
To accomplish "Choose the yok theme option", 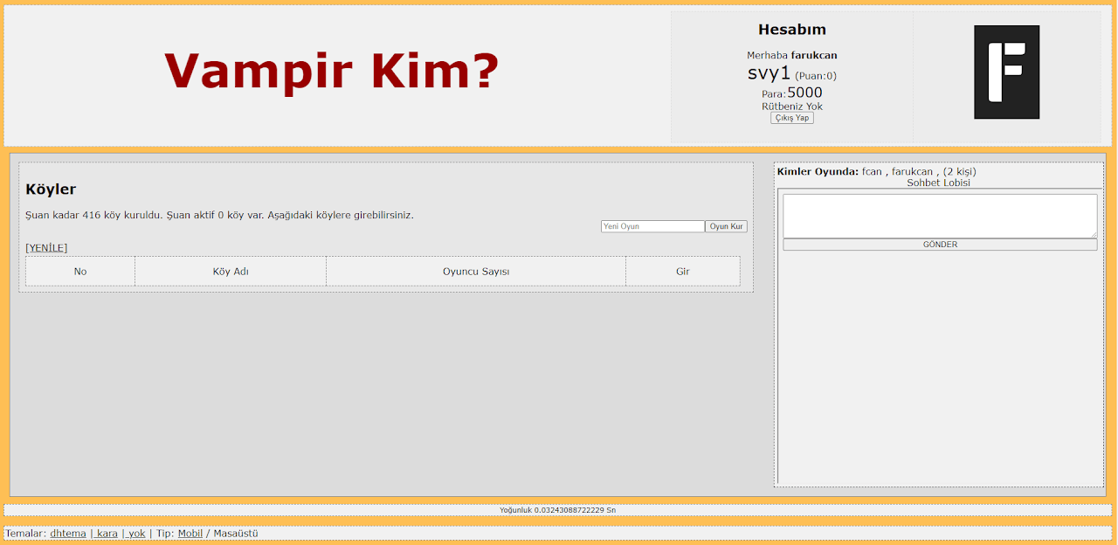I will [136, 534].
